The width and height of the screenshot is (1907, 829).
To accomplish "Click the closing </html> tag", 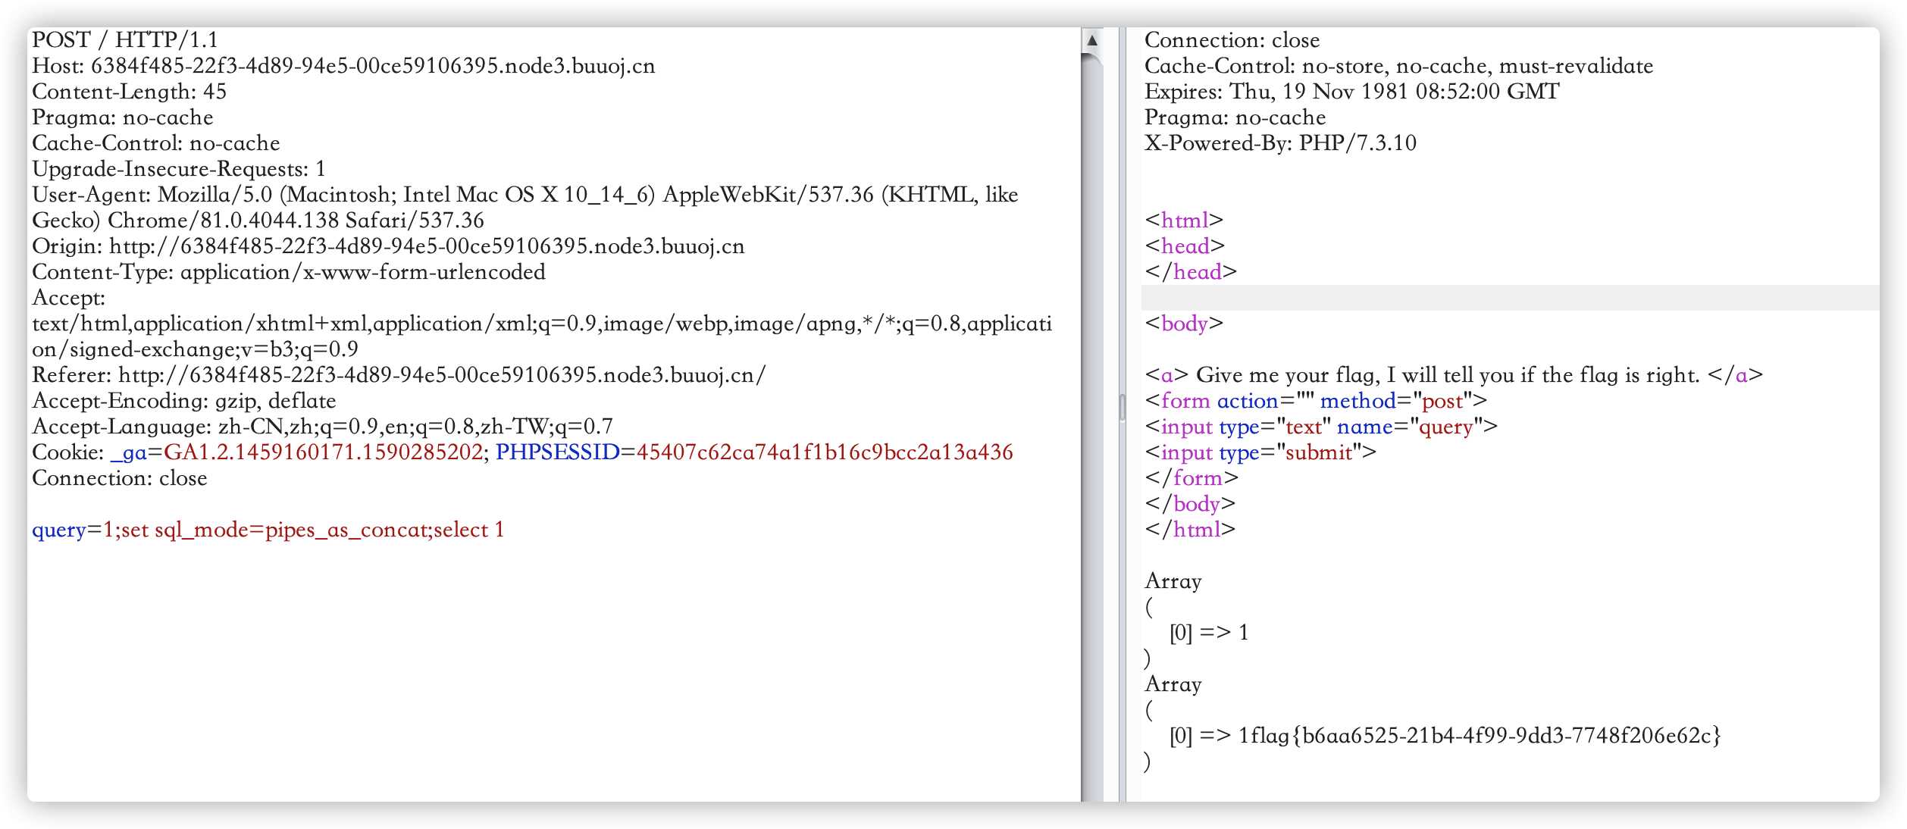I will pos(1190,530).
